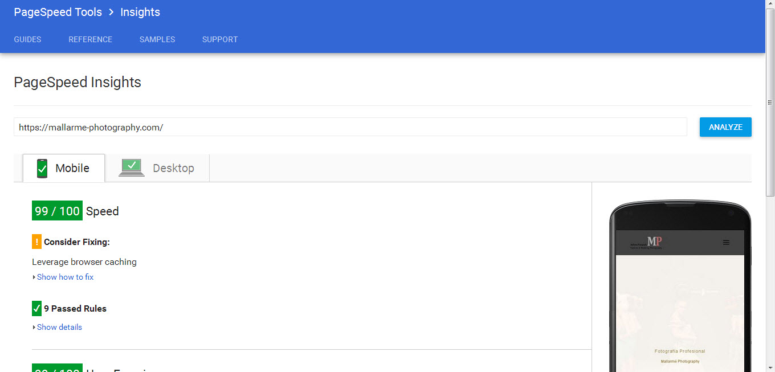775x372 pixels.
Task: Click the ANALYZE button
Action: coord(725,127)
